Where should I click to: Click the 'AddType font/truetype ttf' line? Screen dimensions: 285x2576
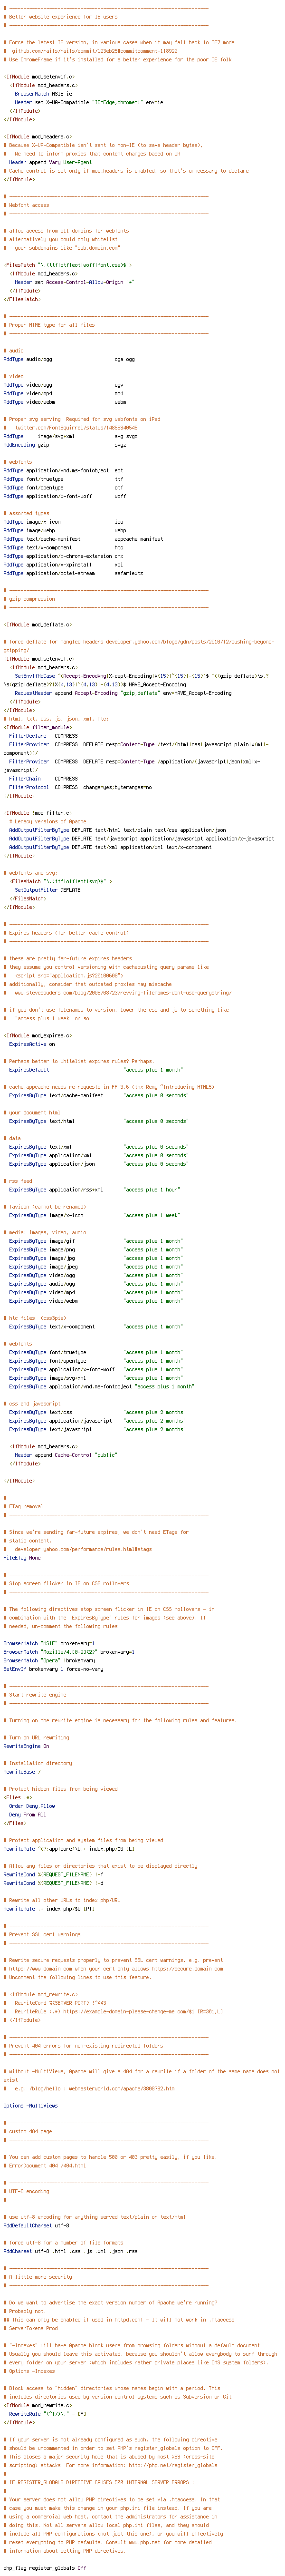[x=63, y=479]
